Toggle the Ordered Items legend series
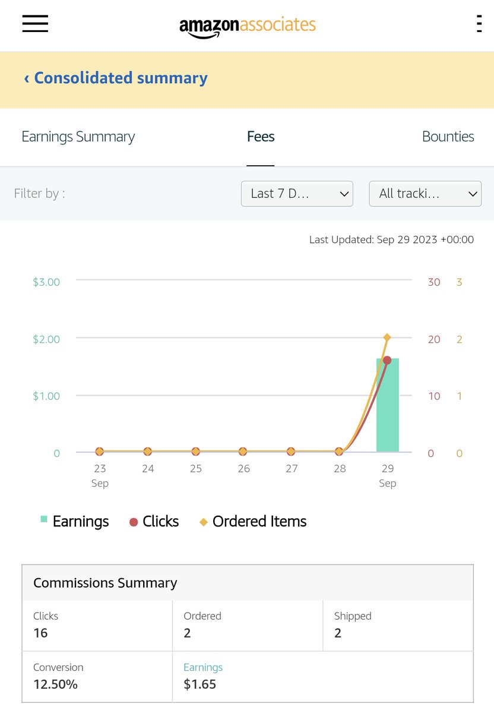This screenshot has height=713, width=494. [254, 521]
